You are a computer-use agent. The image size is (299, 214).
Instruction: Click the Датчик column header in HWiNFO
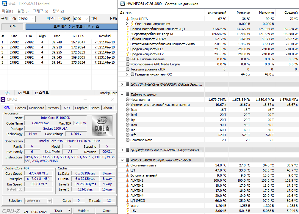161,12
